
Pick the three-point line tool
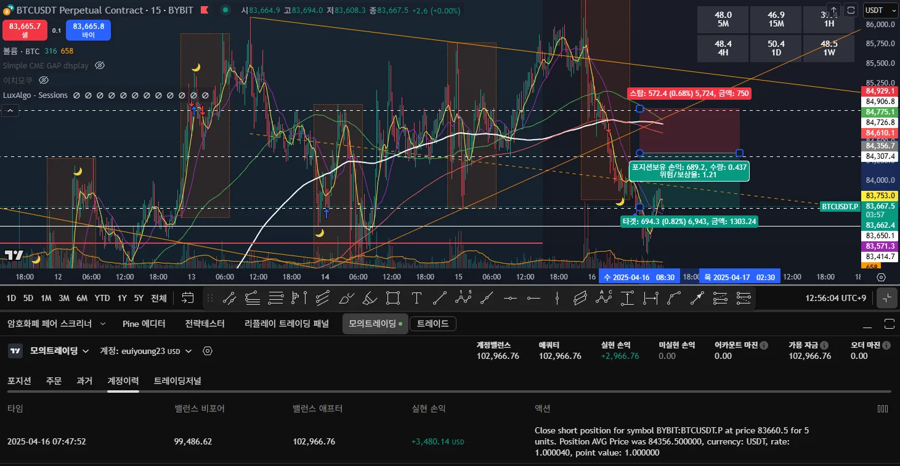click(487, 299)
